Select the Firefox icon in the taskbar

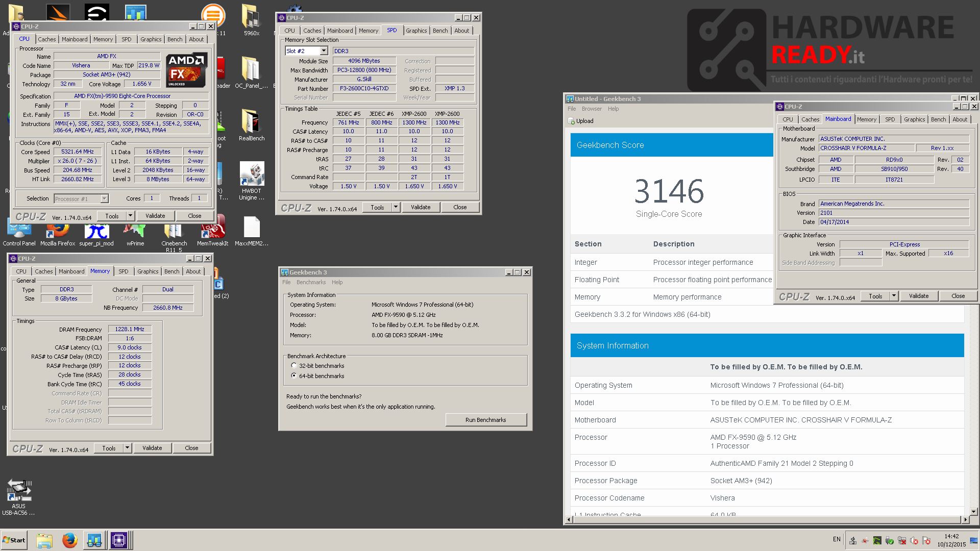(69, 540)
